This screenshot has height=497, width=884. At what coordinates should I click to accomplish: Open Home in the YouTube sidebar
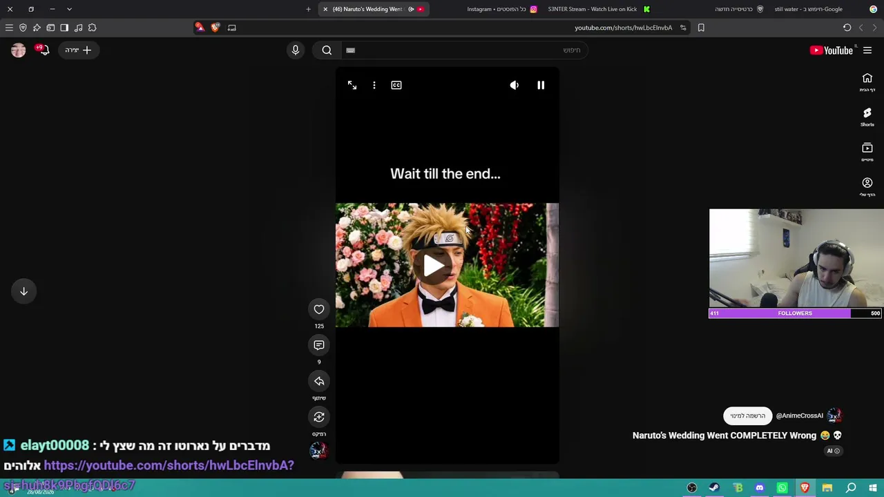point(867,82)
